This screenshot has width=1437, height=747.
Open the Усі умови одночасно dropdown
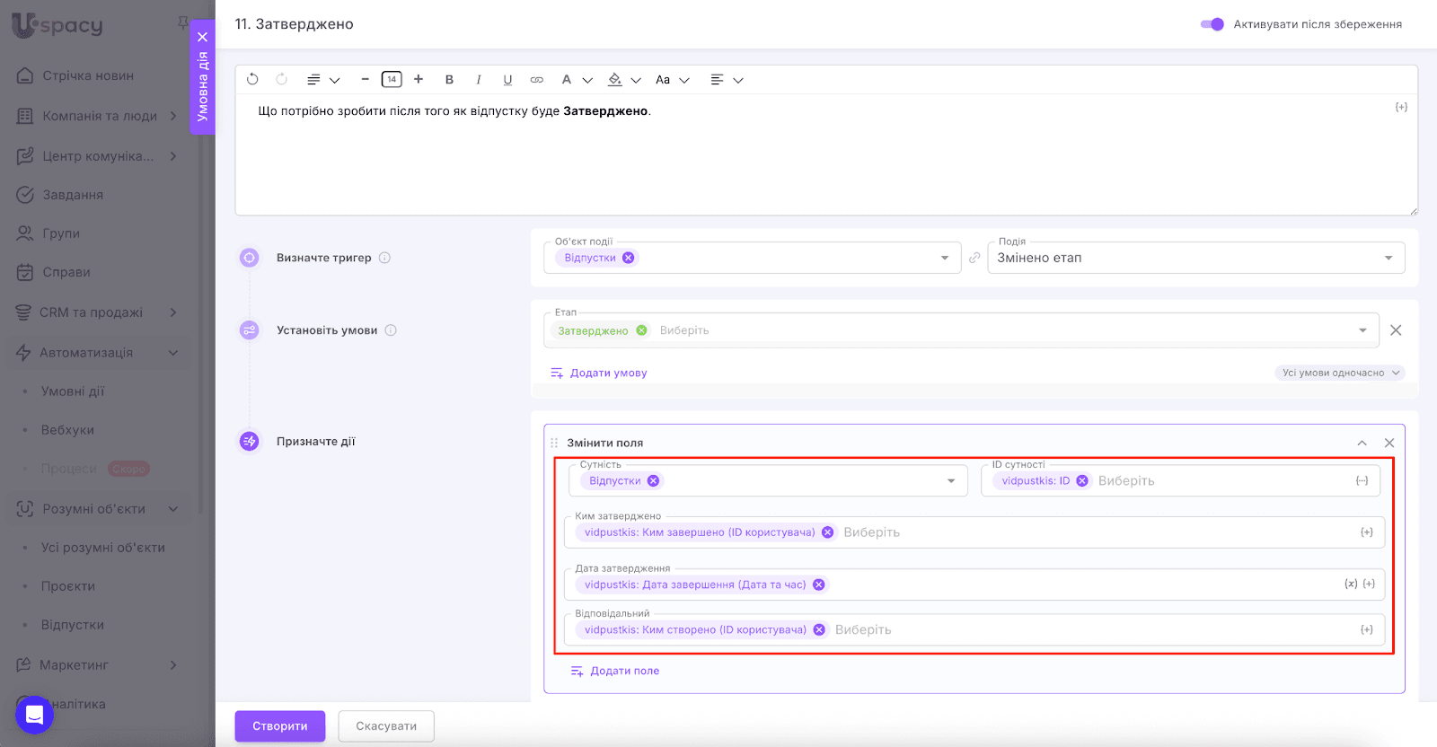[x=1340, y=373]
